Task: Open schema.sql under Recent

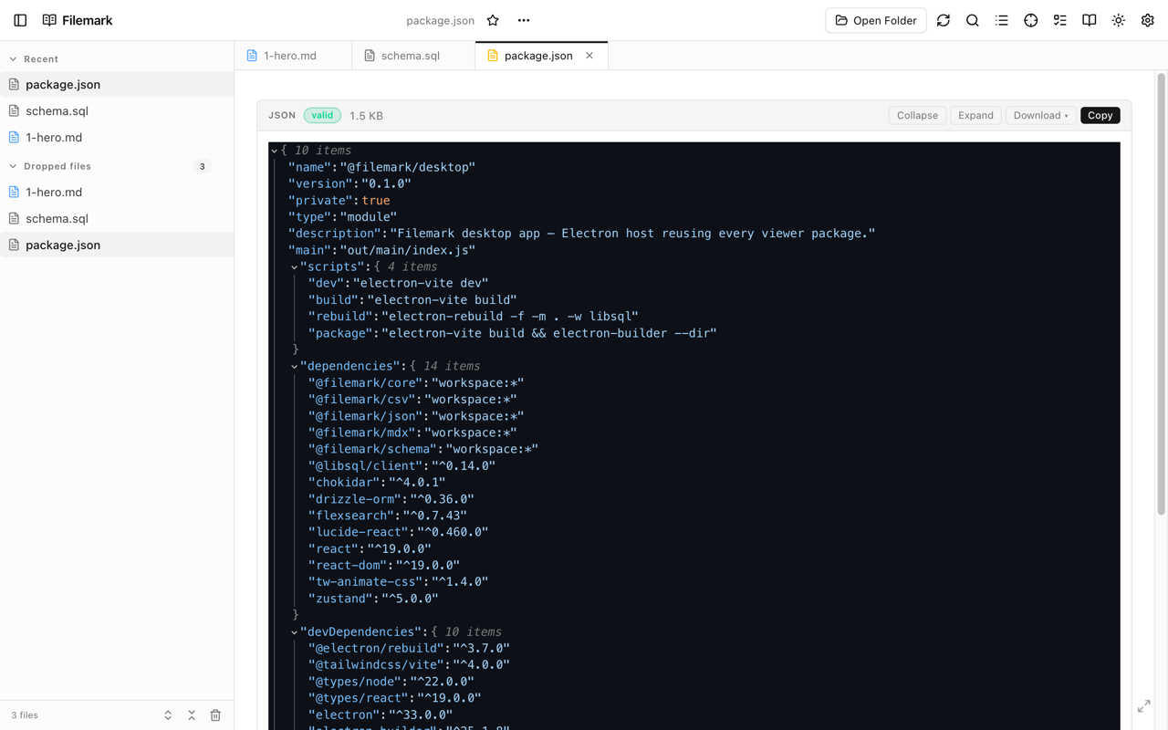Action: coord(117,111)
